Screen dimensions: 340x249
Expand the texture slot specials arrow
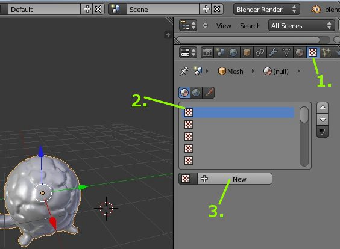pos(323,132)
